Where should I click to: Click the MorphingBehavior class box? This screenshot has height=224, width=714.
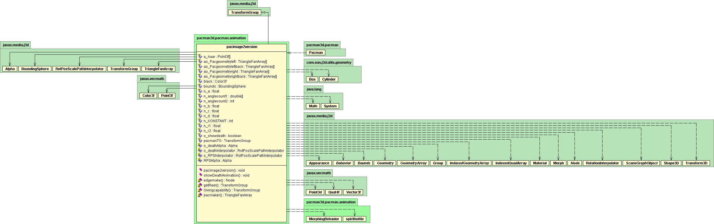tap(324, 219)
